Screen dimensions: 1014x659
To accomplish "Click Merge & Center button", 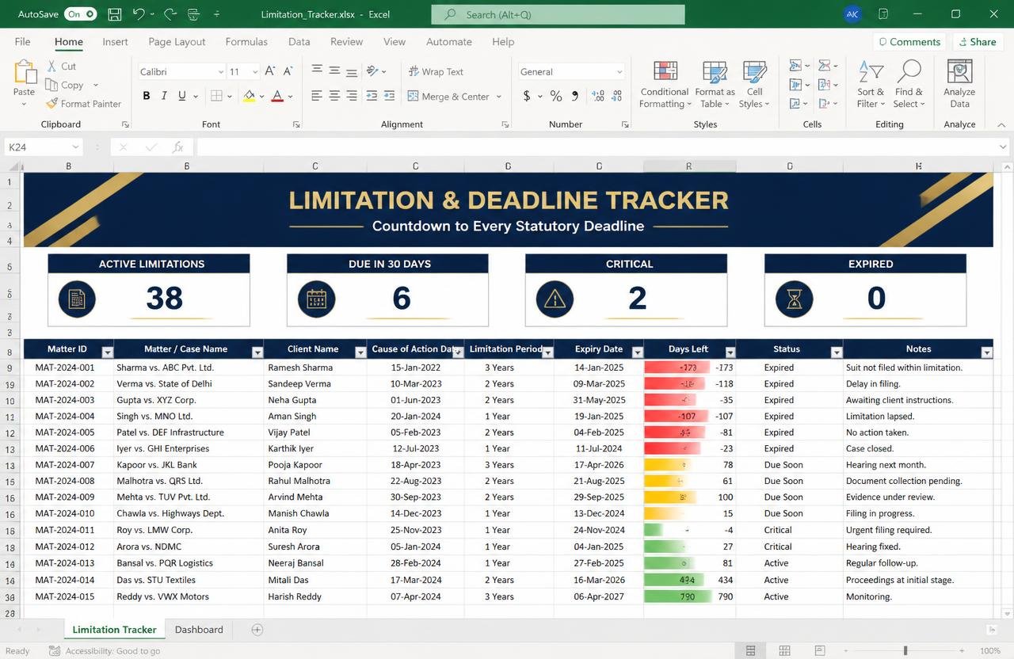I will coord(448,97).
